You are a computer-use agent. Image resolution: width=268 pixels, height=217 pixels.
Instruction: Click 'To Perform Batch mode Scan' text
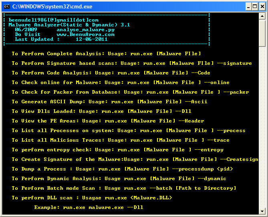pos(53,188)
